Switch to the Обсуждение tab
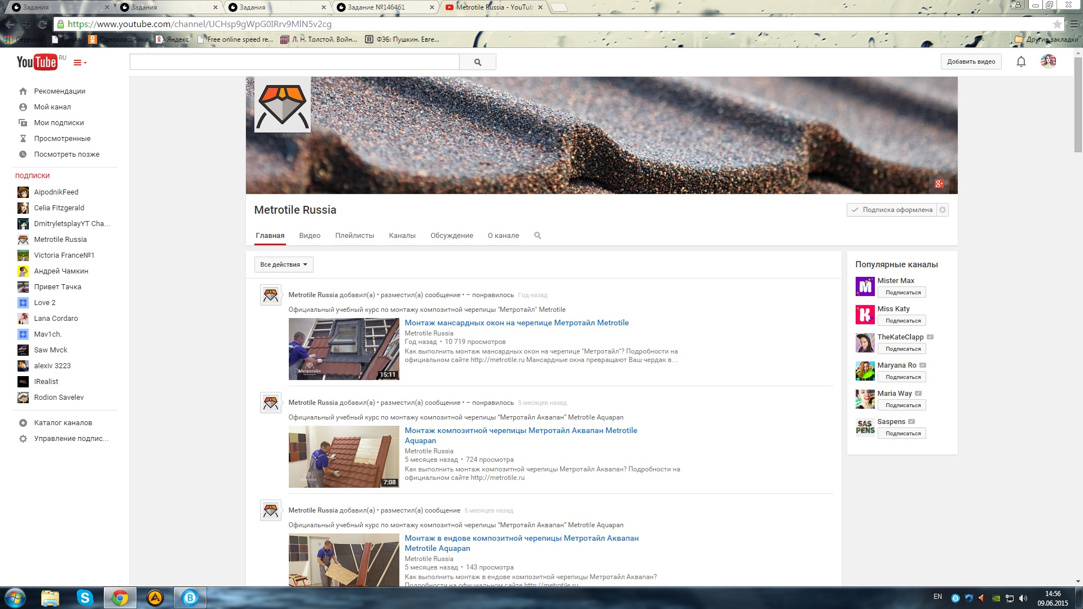1083x609 pixels. pos(452,236)
